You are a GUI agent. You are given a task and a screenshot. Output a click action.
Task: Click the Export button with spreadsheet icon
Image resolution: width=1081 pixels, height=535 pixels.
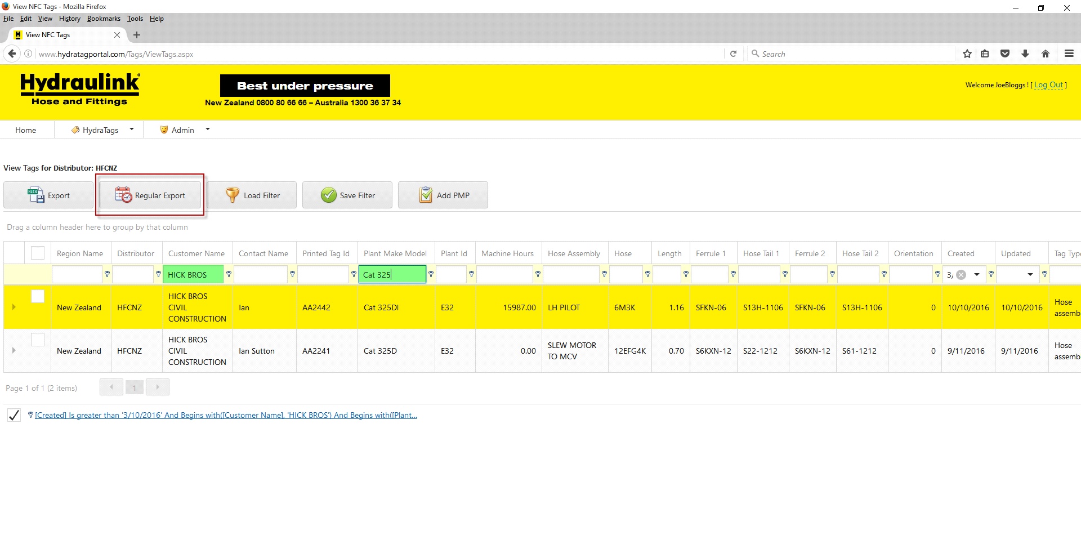pos(48,195)
